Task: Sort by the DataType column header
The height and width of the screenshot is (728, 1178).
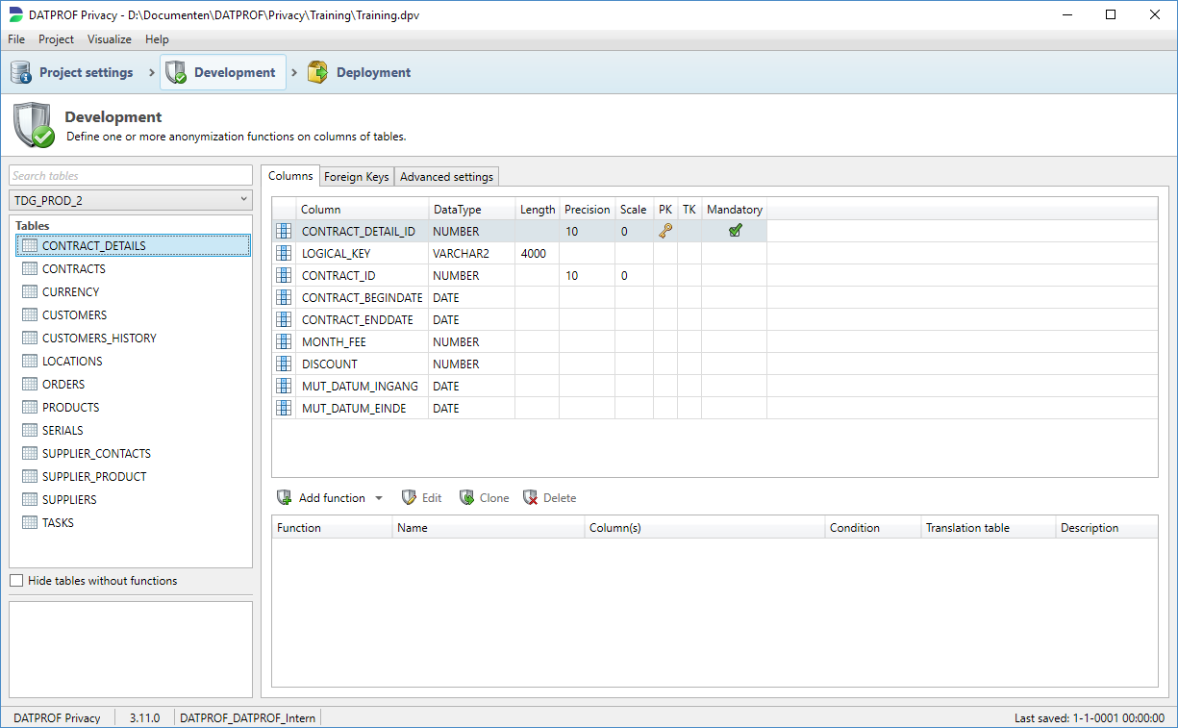Action: click(457, 210)
